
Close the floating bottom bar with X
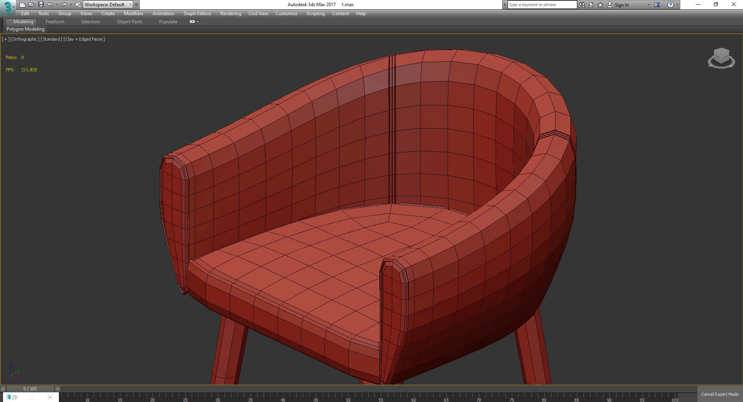point(50,397)
